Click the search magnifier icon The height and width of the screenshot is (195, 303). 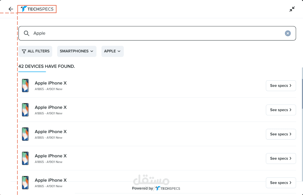click(26, 33)
